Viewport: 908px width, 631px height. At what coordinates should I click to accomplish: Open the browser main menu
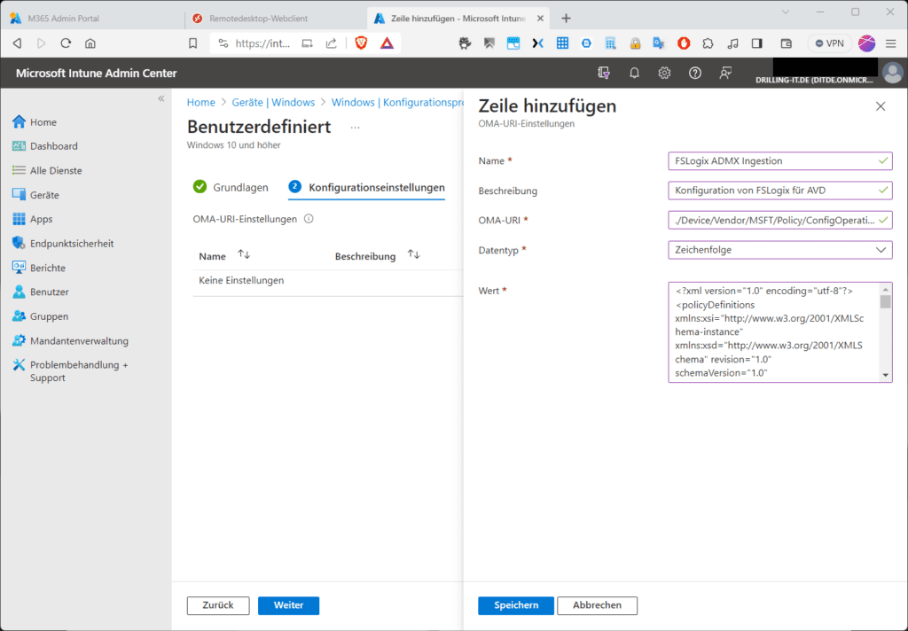tap(890, 43)
